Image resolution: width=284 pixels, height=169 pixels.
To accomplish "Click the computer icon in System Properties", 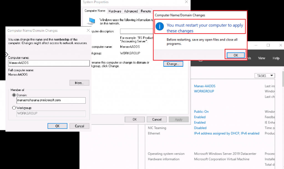I will click(x=91, y=21).
